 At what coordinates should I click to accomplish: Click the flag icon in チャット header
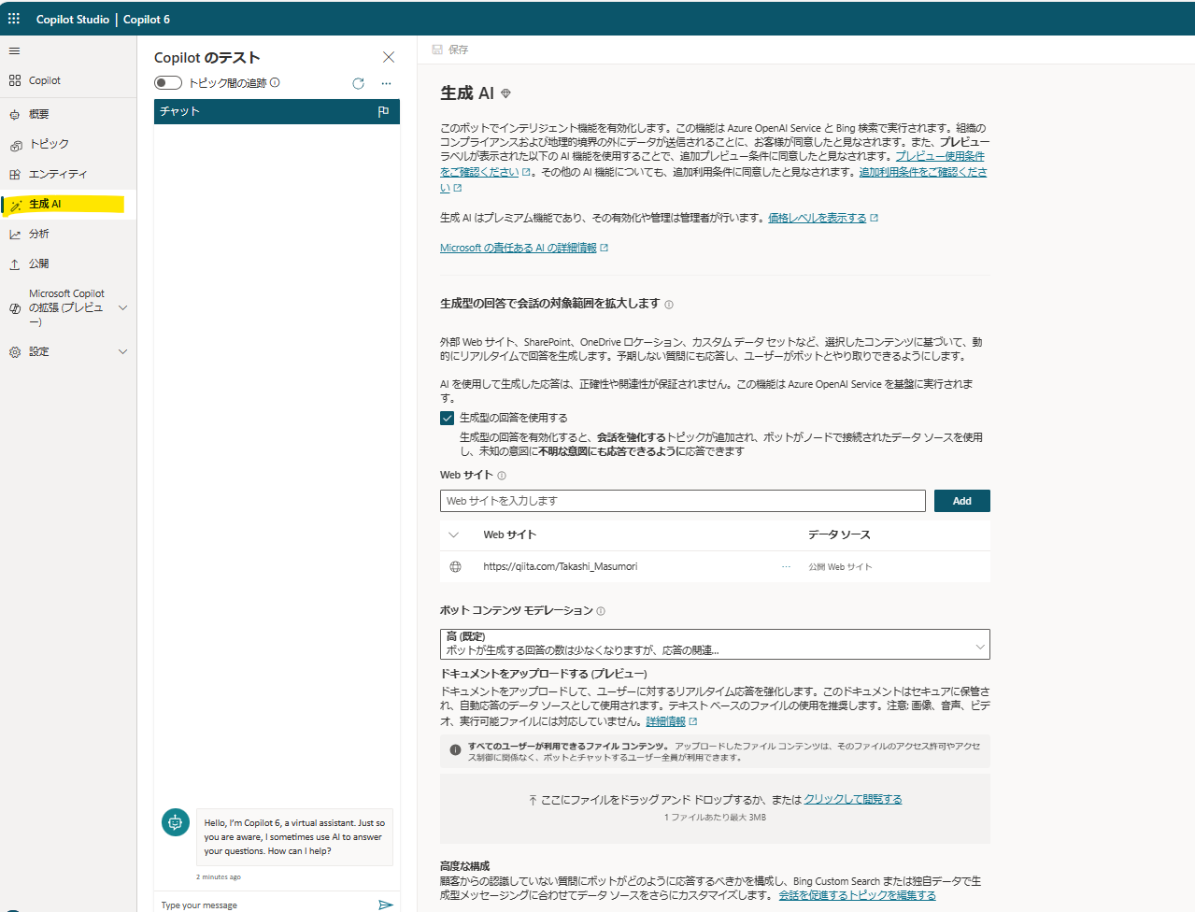point(383,111)
